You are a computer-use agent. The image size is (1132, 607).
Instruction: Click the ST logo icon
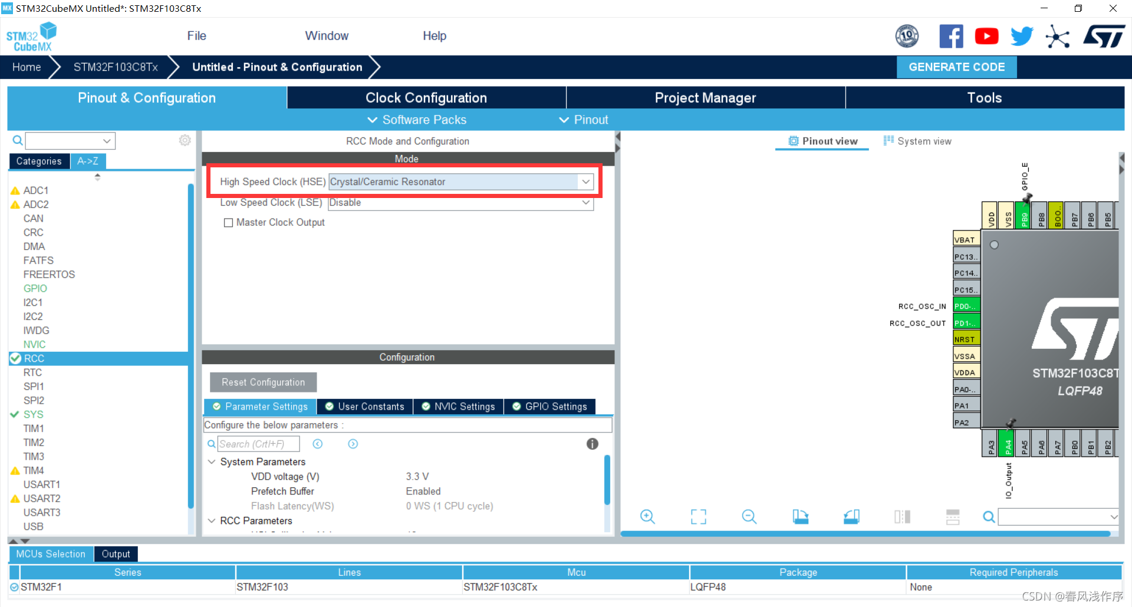point(1104,37)
